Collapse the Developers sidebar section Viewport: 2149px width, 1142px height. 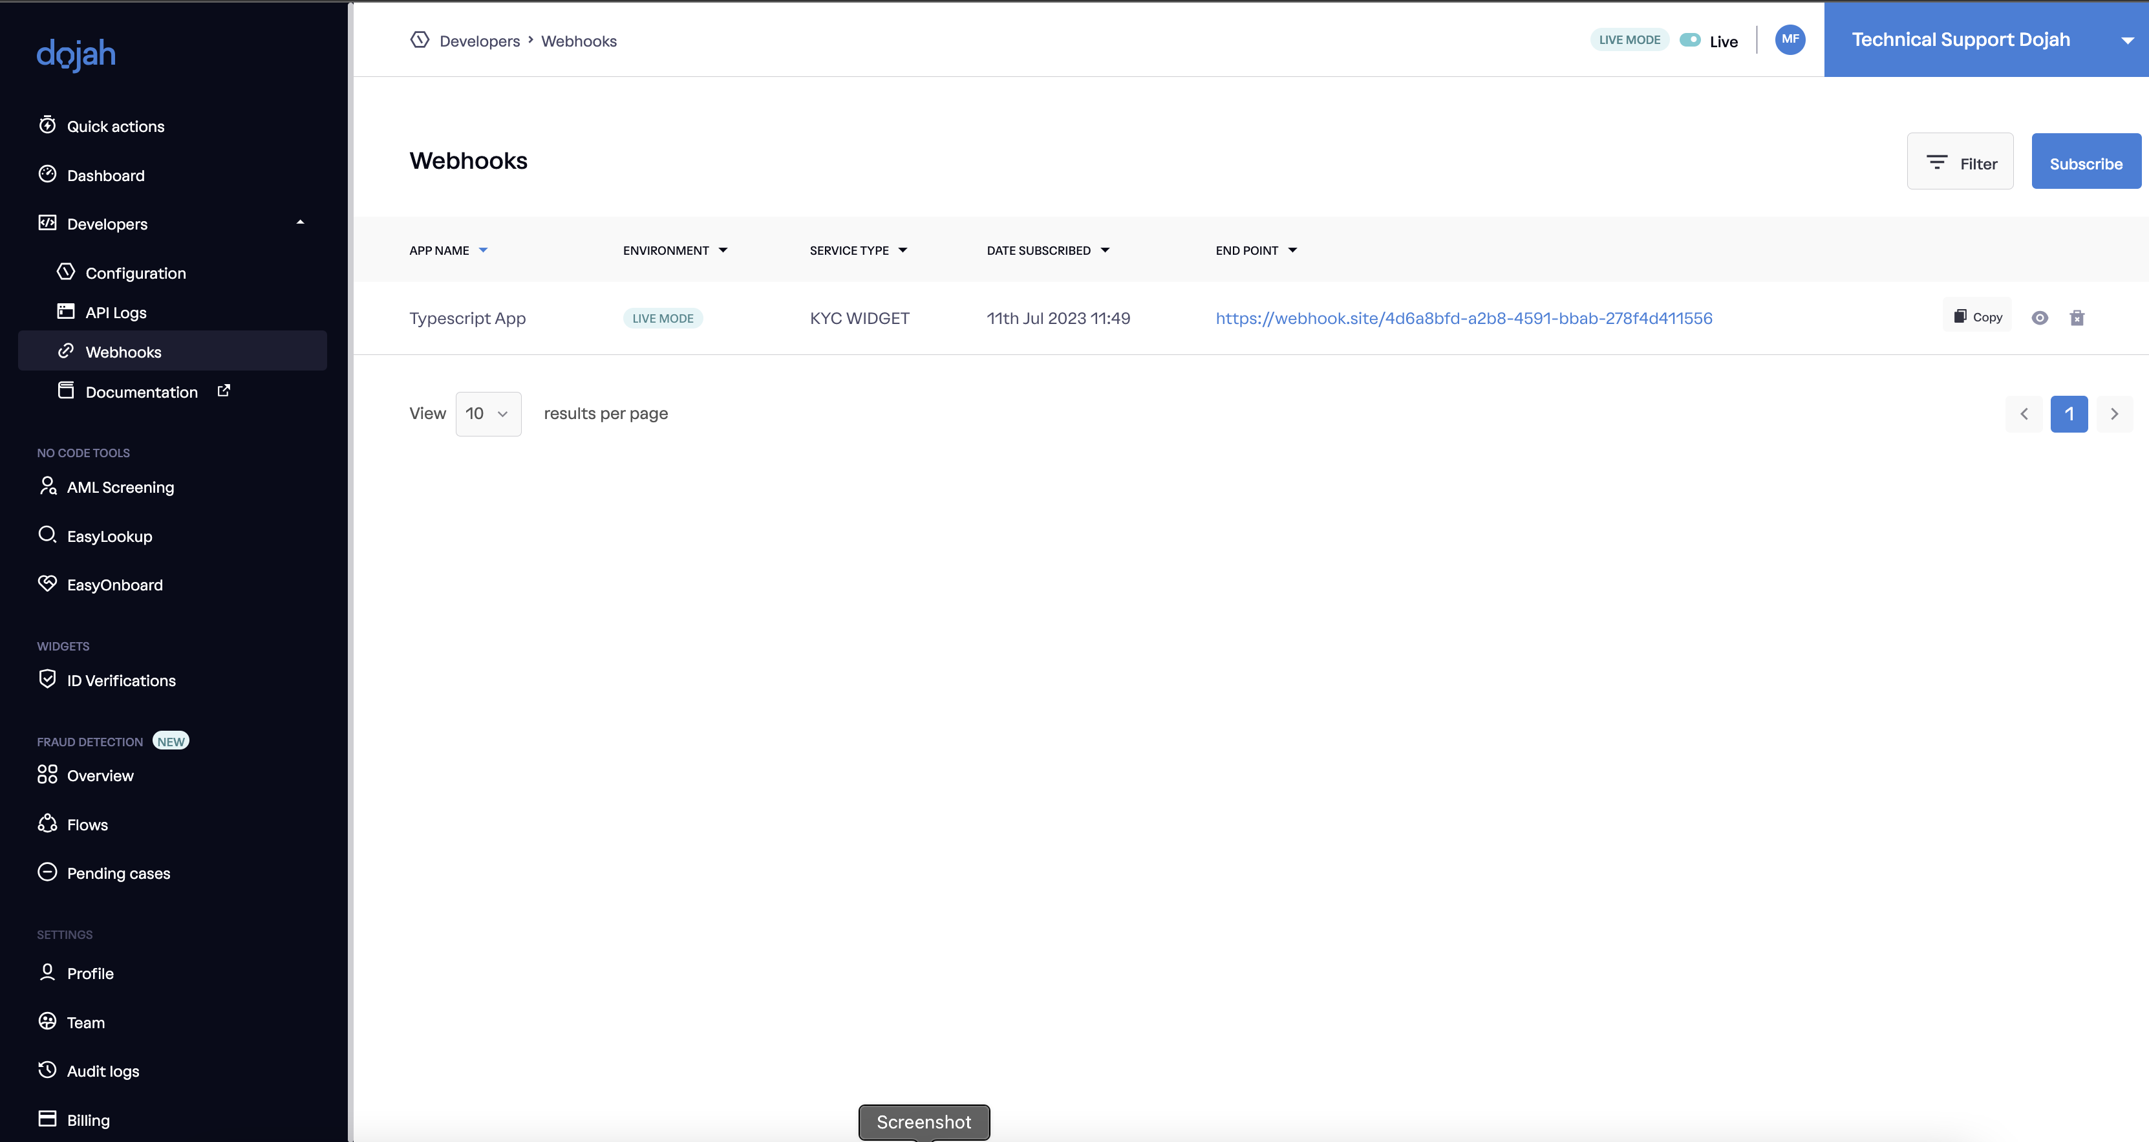click(x=301, y=222)
